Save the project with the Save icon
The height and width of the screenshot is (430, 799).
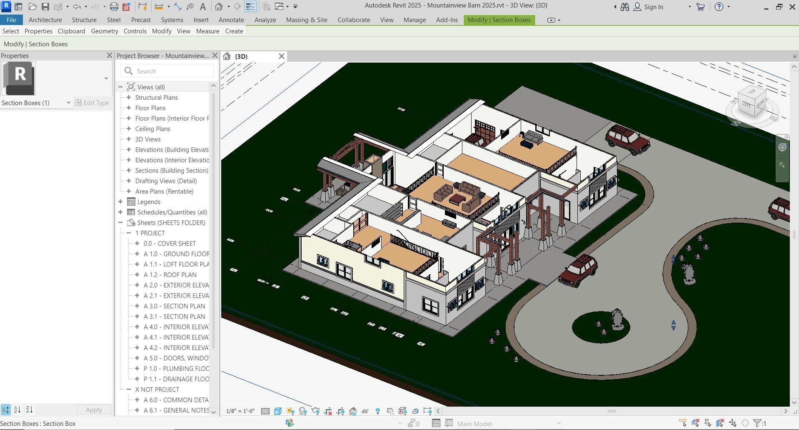point(45,7)
